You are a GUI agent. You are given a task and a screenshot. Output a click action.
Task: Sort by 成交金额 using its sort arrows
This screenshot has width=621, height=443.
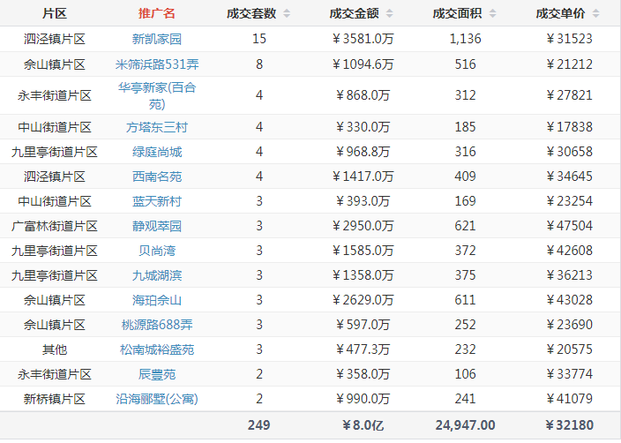(390, 13)
